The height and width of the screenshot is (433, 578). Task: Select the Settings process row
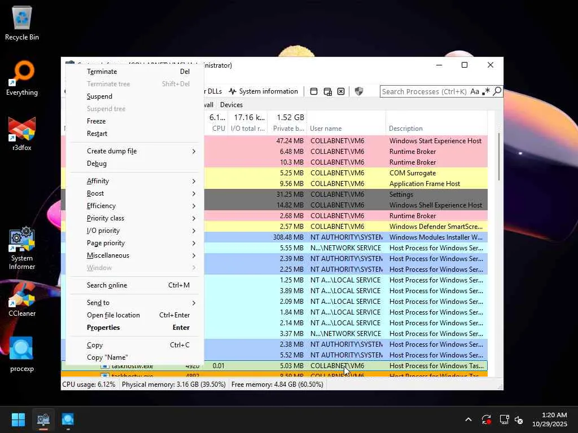coord(346,194)
